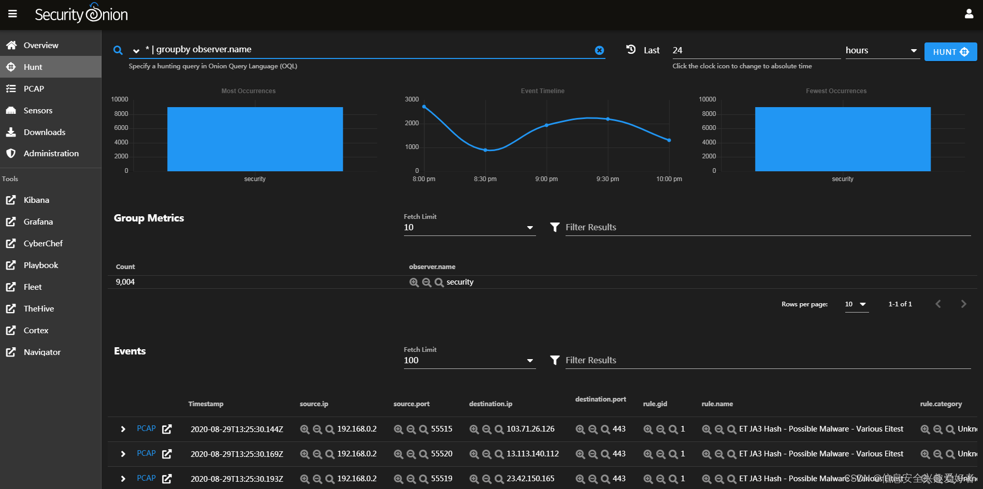This screenshot has width=983, height=489.
Task: Click the query search magnifier icon
Action: tap(118, 50)
